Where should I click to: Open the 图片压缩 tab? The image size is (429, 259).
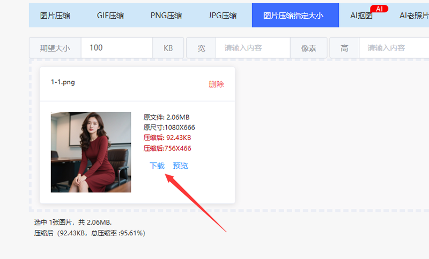55,16
